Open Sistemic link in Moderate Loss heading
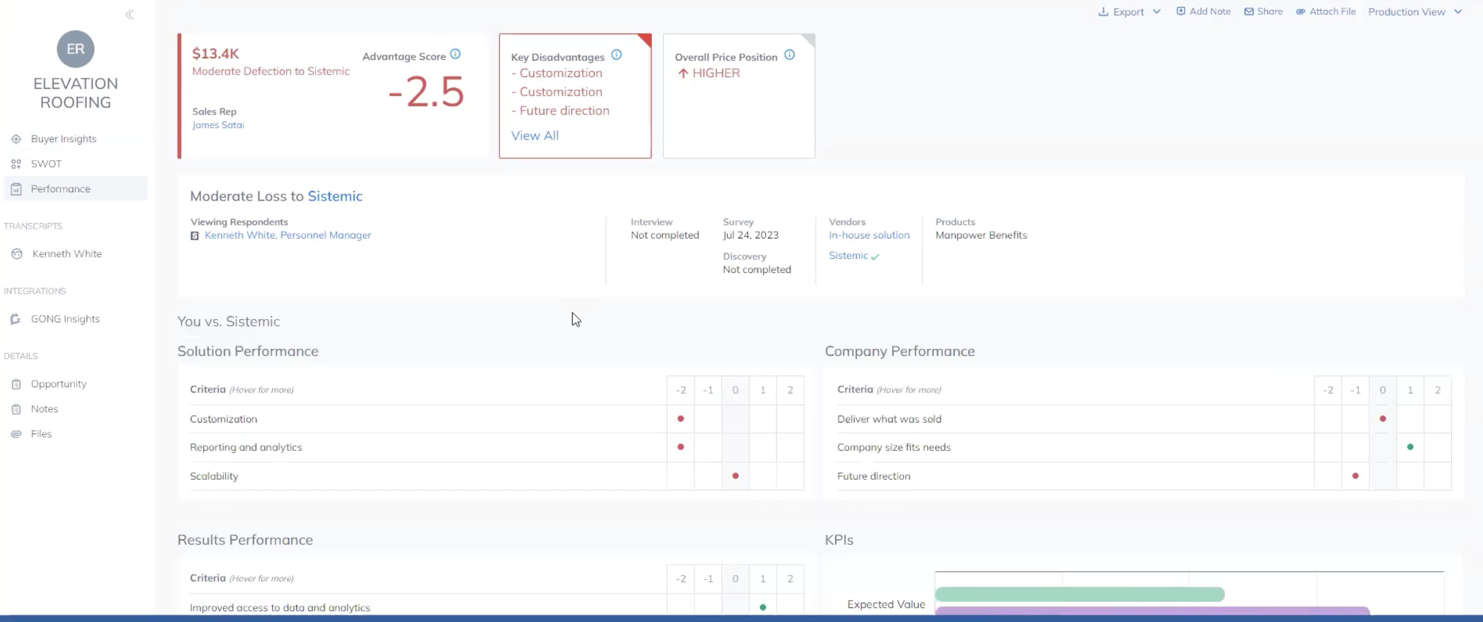Image resolution: width=1483 pixels, height=622 pixels. click(335, 197)
